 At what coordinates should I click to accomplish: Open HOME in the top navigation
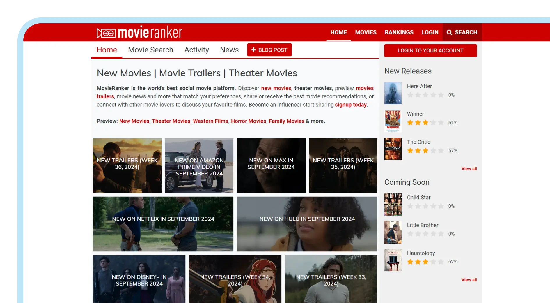(x=338, y=32)
